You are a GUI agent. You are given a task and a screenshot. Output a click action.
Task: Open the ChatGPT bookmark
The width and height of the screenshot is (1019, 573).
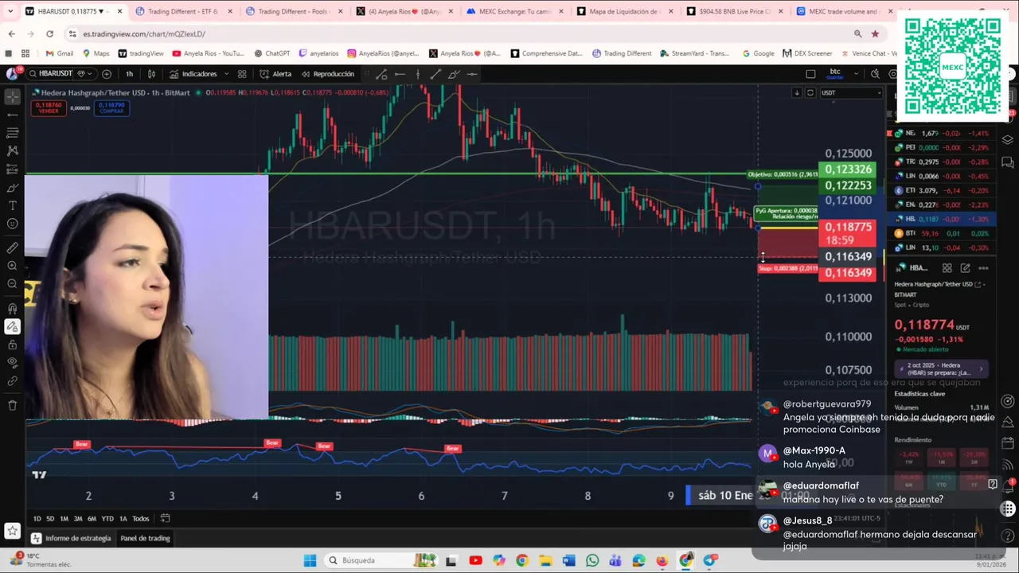[271, 53]
